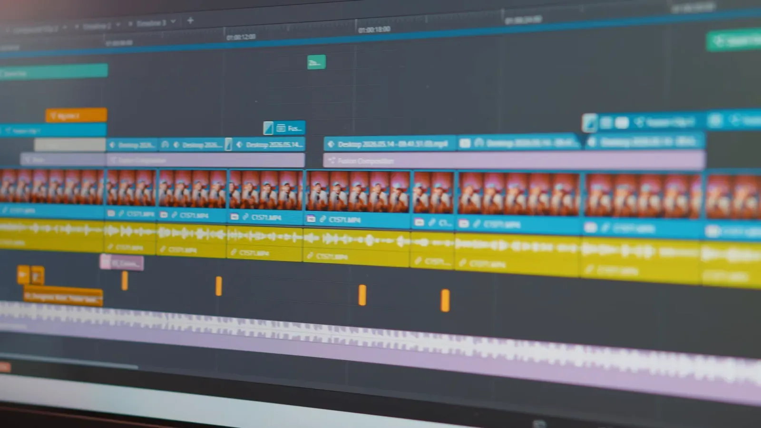This screenshot has width=761, height=428.
Task: Select the rightmost orange marker clip
Action: coord(445,301)
